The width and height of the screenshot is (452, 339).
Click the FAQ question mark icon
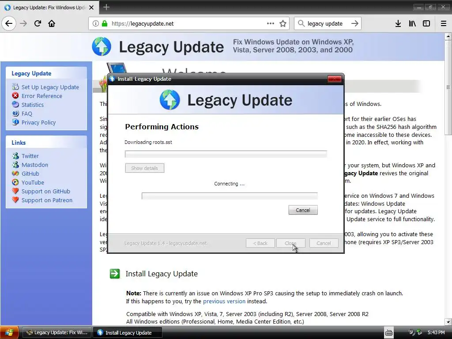pos(15,113)
